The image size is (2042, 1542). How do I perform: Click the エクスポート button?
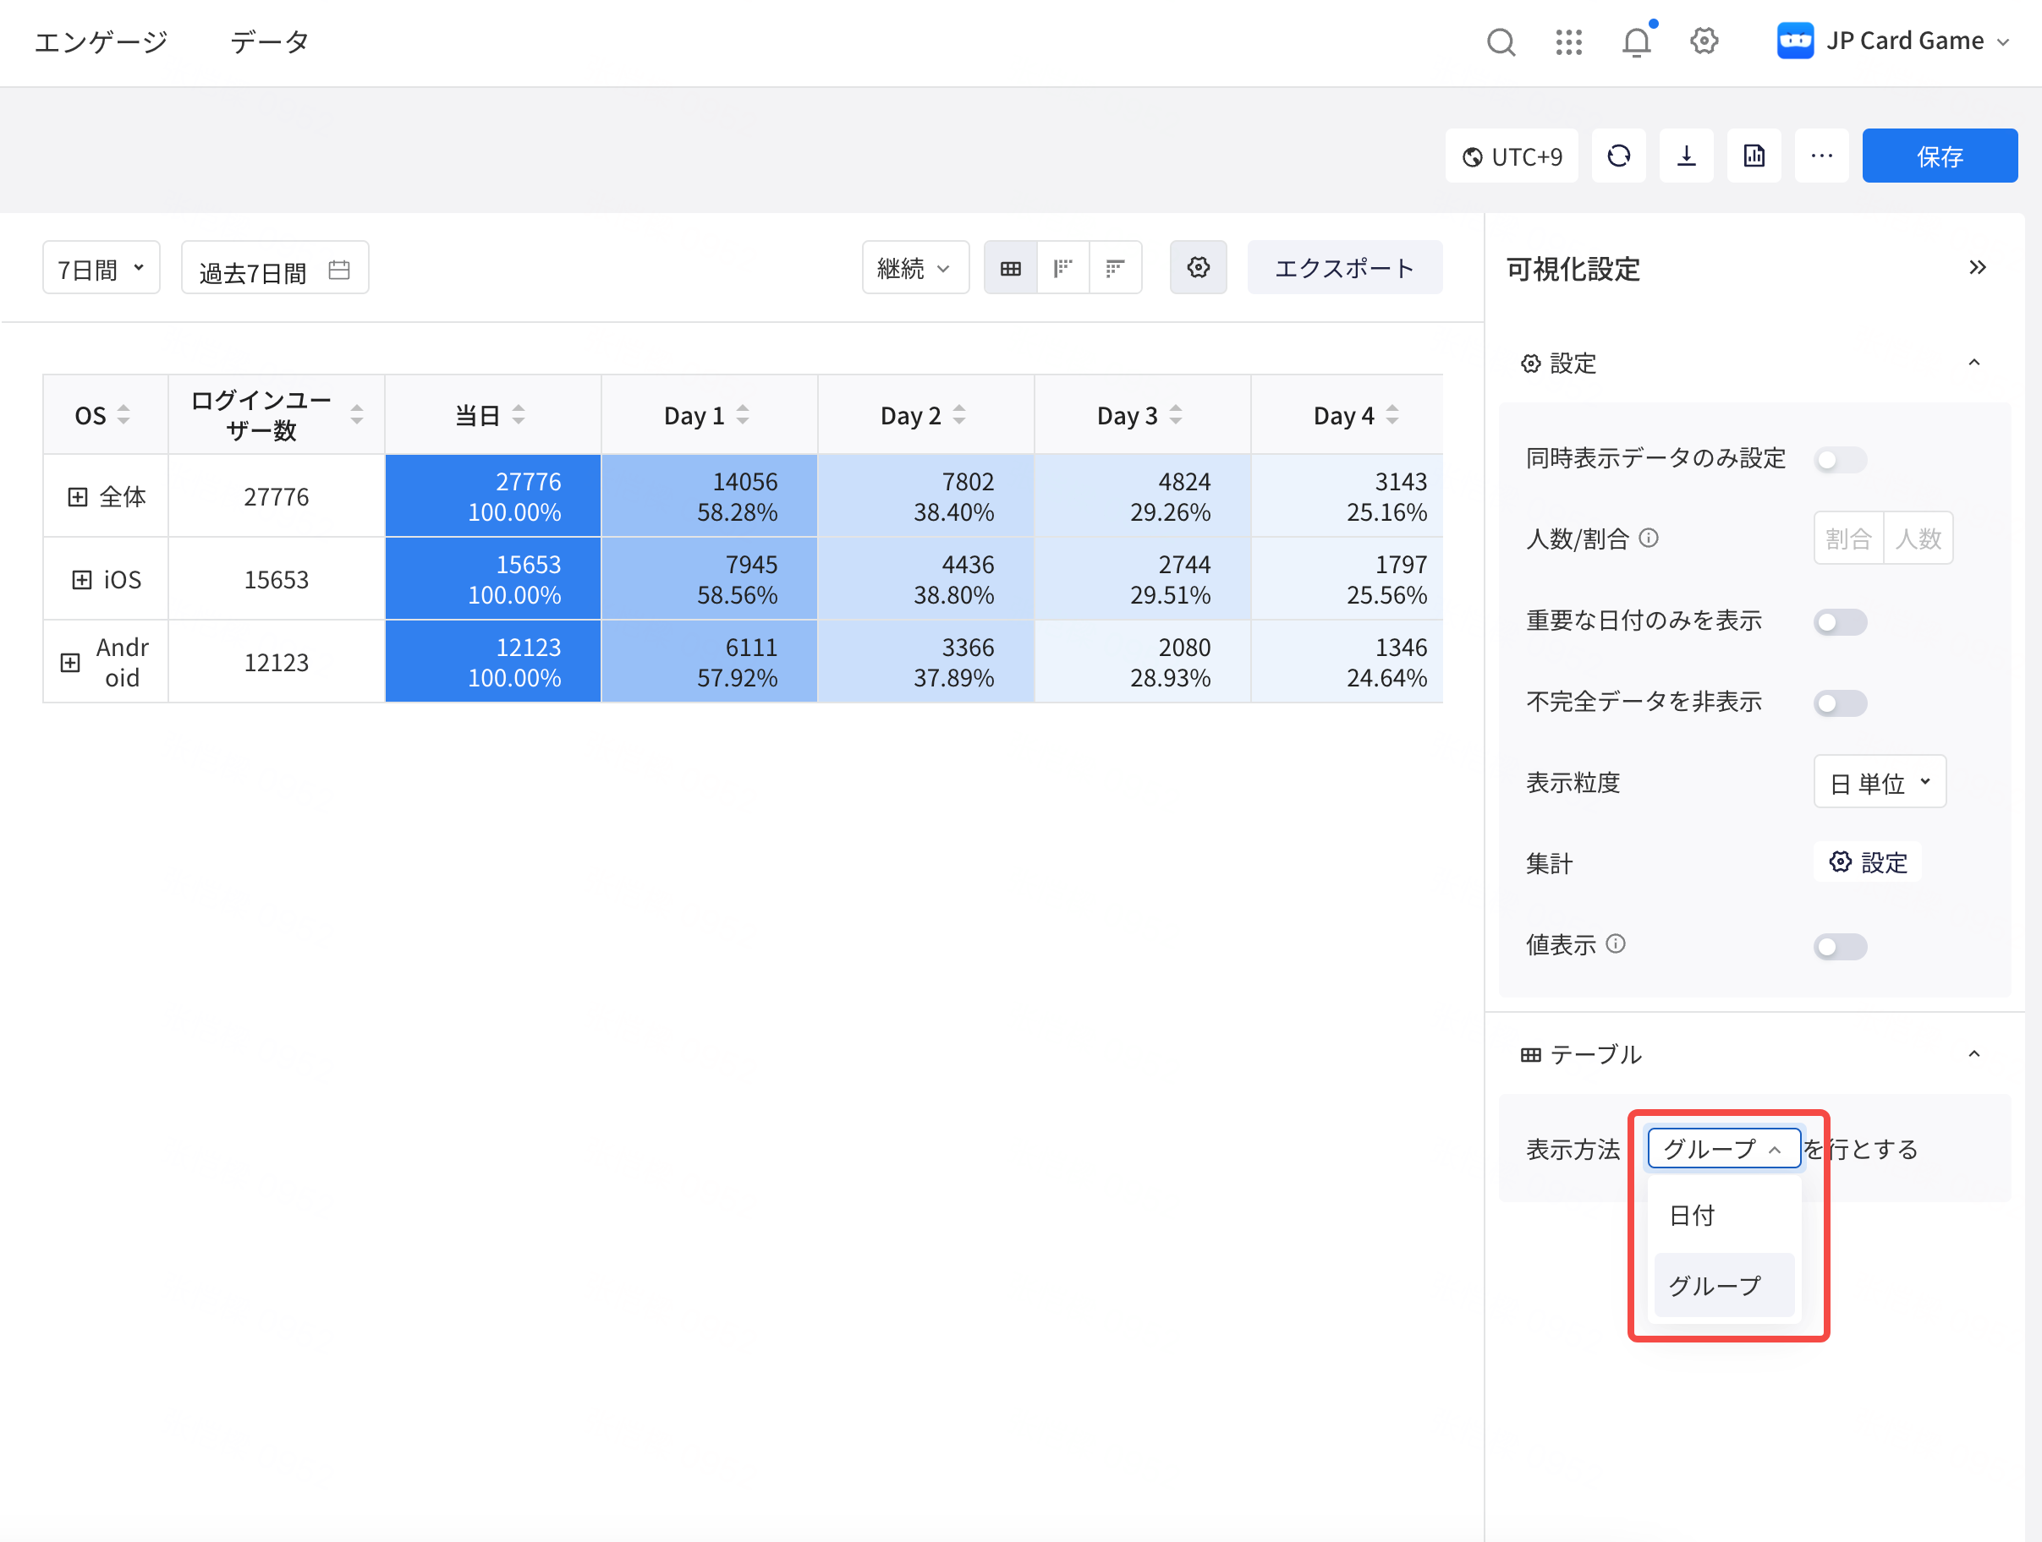click(1344, 269)
